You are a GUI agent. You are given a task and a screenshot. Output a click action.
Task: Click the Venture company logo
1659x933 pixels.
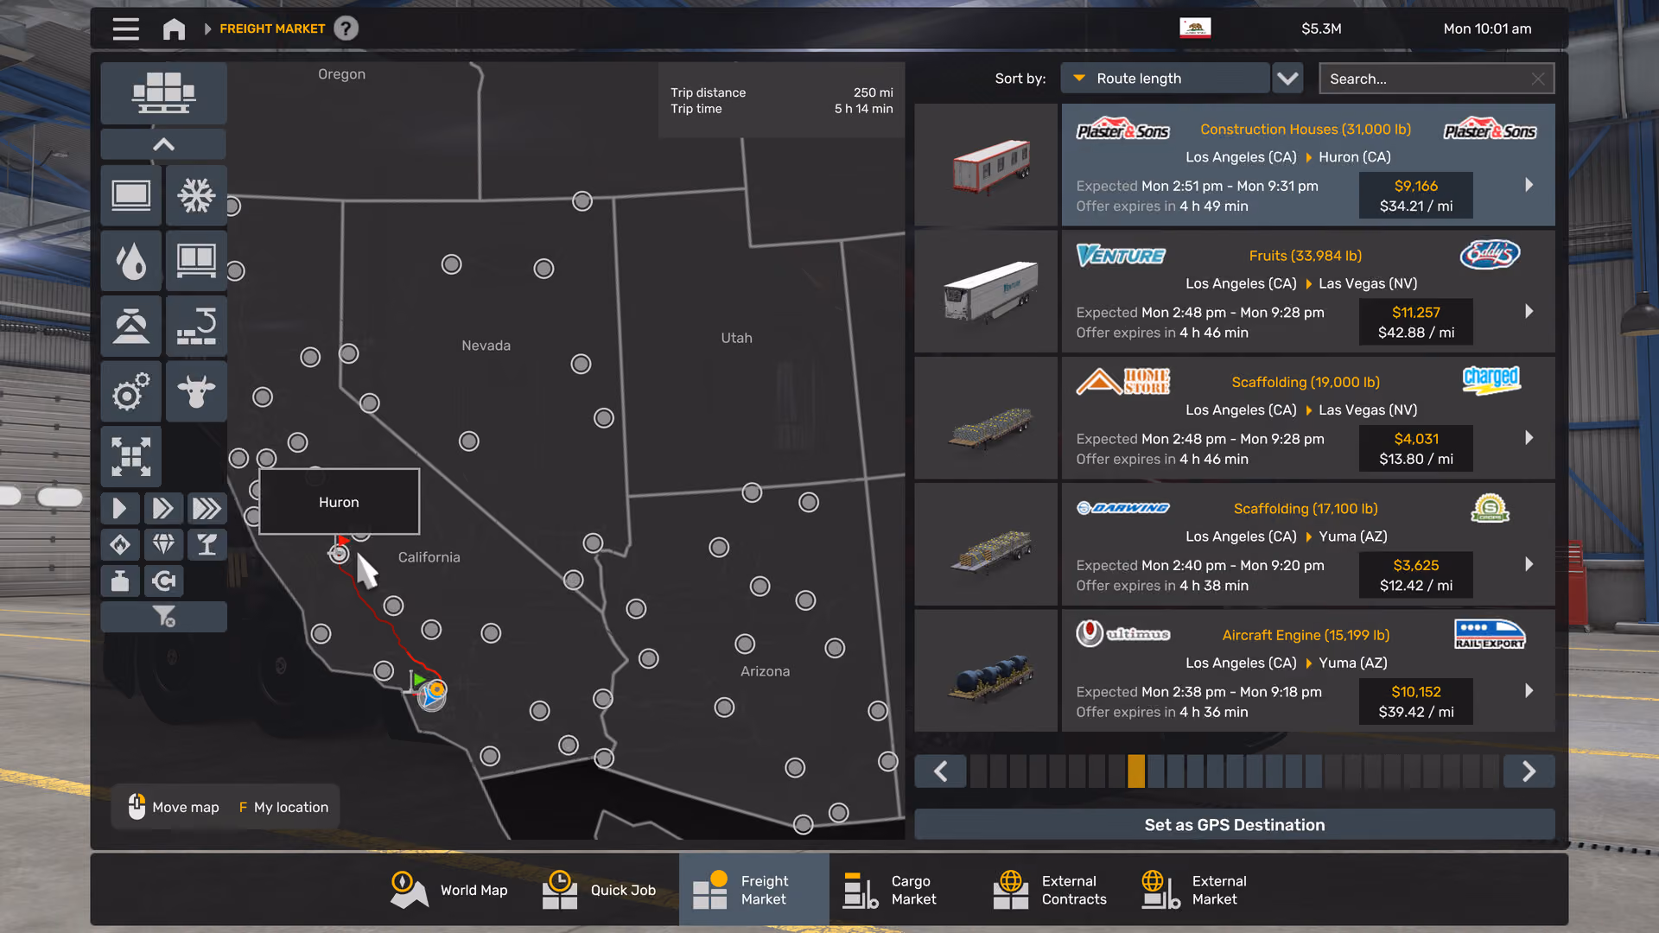[x=1121, y=256]
